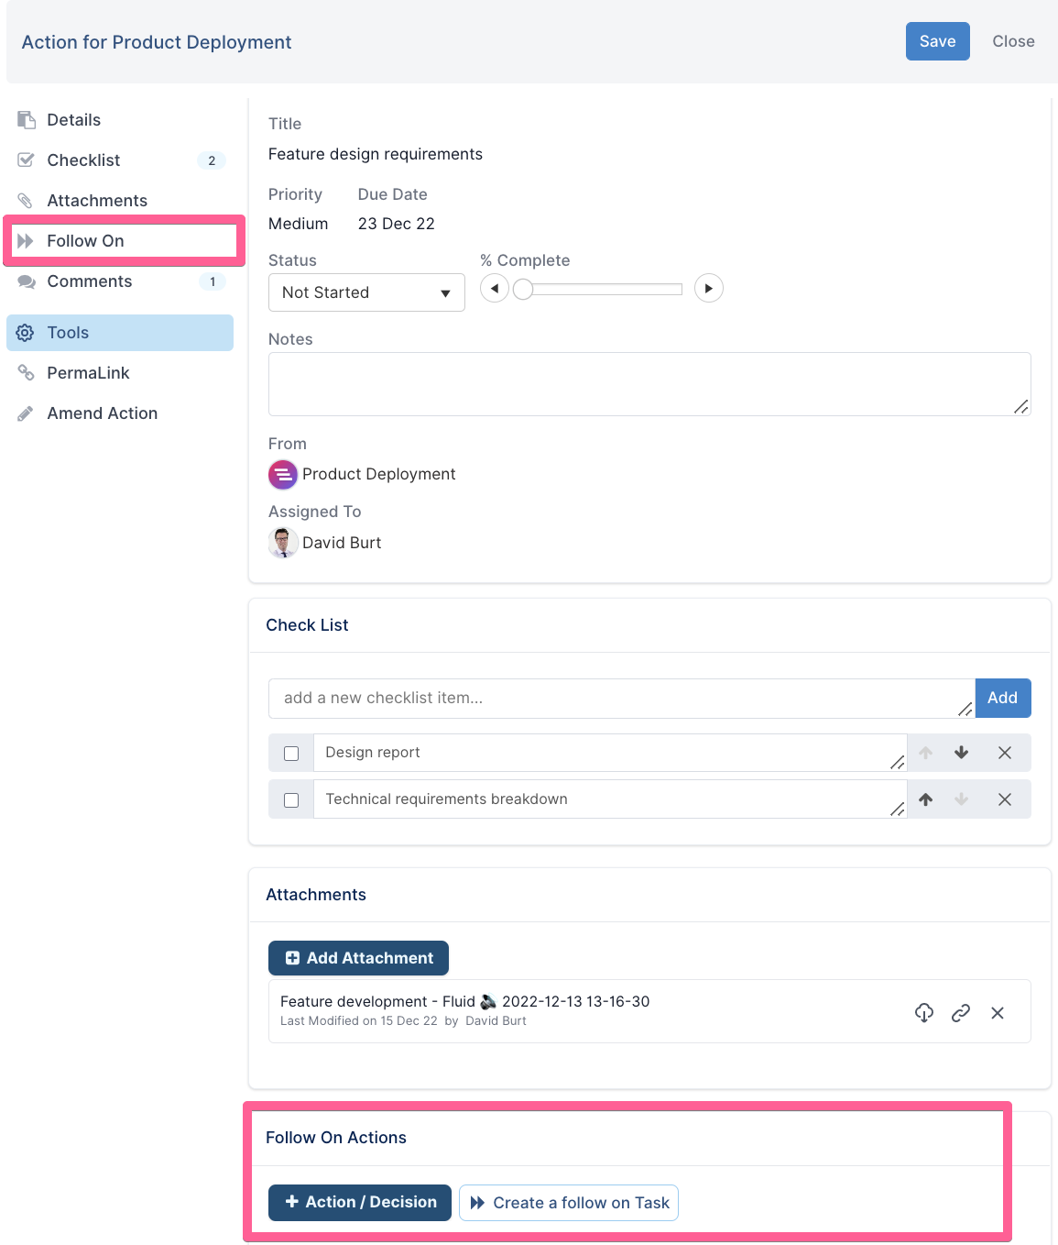Move Technical requirements breakdown item up
The image size is (1058, 1245).
(x=926, y=799)
